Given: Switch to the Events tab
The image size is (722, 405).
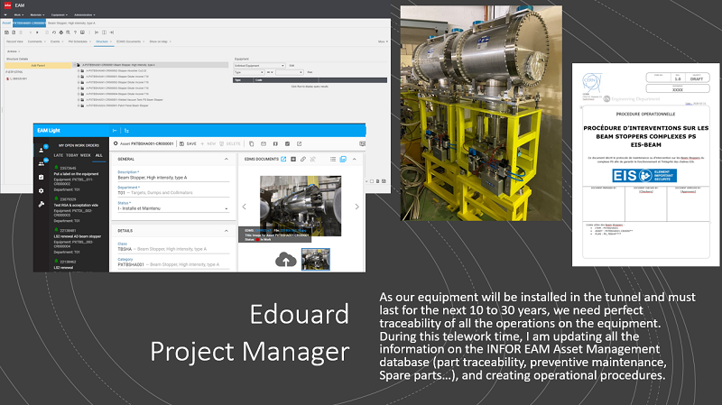Looking at the screenshot, I should pos(55,41).
